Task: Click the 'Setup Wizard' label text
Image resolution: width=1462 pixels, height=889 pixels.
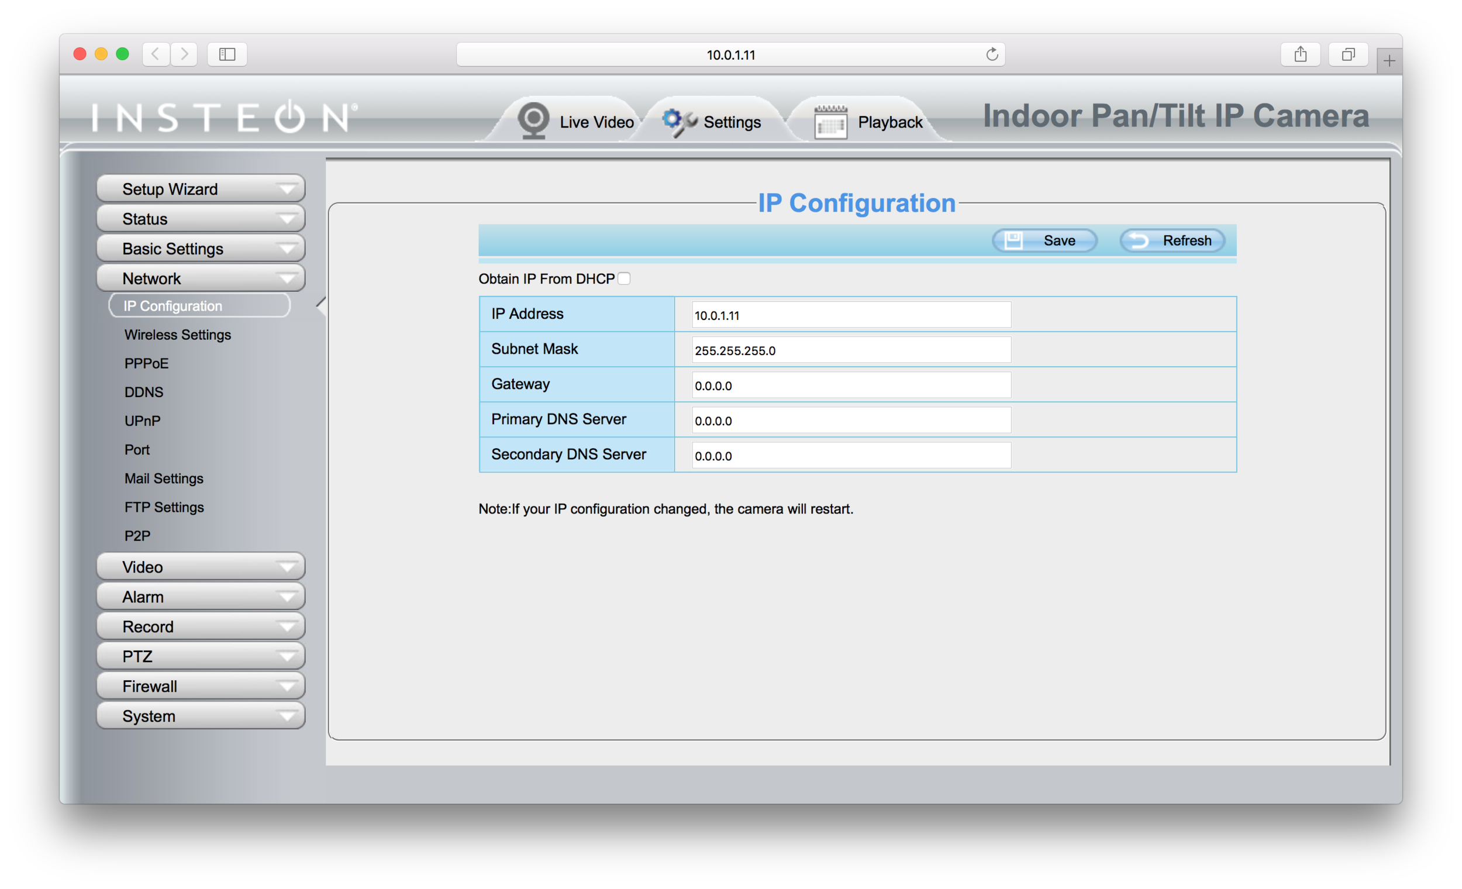Action: (x=170, y=189)
